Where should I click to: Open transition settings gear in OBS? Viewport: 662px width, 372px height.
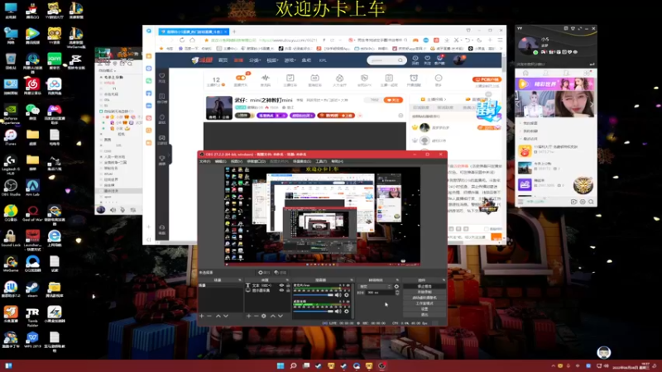coord(396,286)
